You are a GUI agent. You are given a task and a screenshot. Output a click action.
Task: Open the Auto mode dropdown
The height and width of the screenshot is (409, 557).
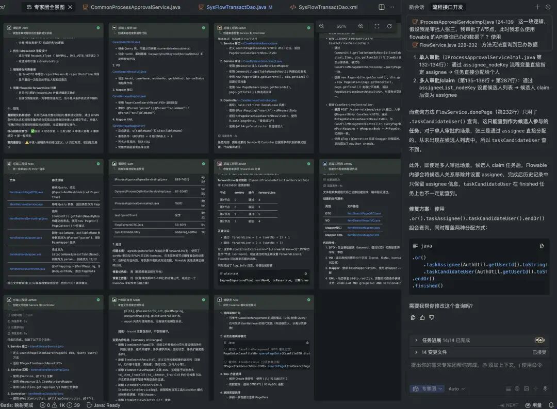click(x=456, y=389)
